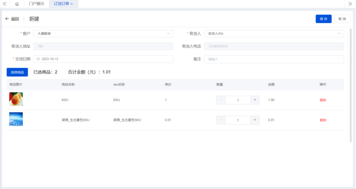The width and height of the screenshot is (356, 189).
Task: Click the right double-chevron icon
Action: (x=350, y=4)
